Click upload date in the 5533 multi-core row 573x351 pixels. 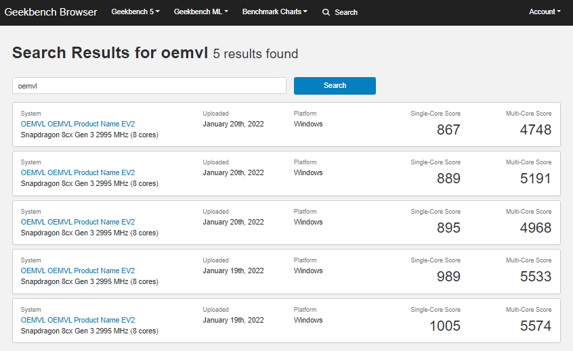[x=233, y=271]
